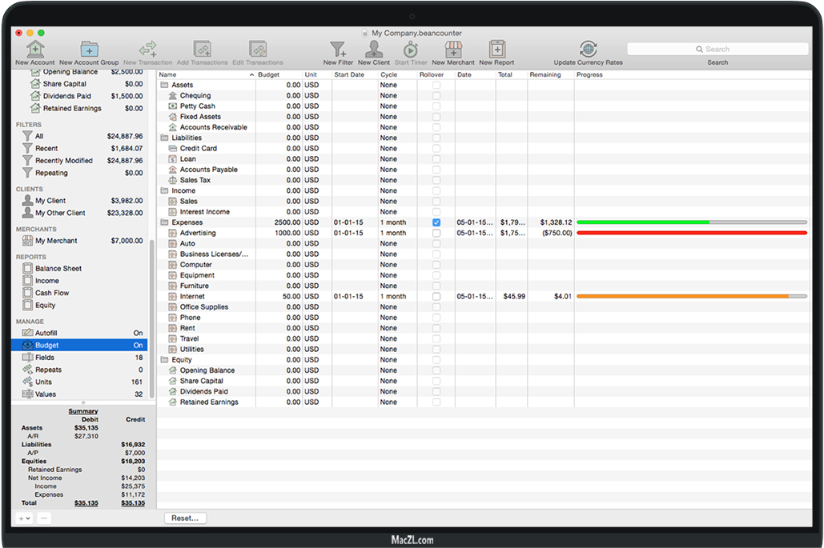Enable Rollover for the Advertising row
The height and width of the screenshot is (548, 824).
point(436,233)
